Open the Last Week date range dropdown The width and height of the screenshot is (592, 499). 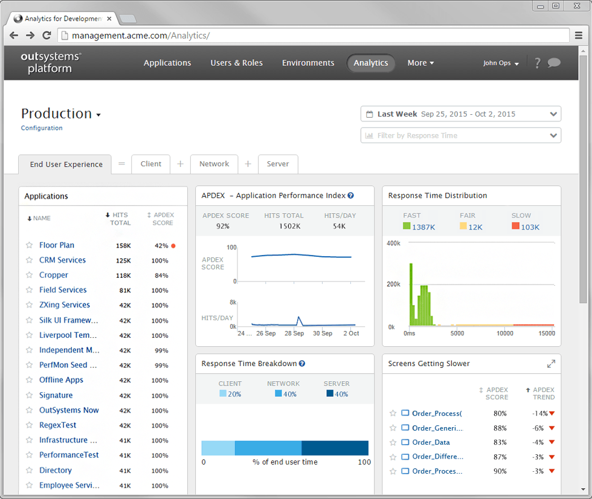[460, 114]
